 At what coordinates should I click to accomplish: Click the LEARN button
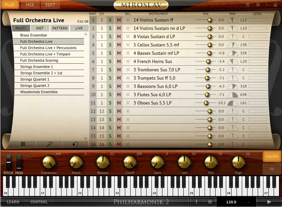point(13,202)
